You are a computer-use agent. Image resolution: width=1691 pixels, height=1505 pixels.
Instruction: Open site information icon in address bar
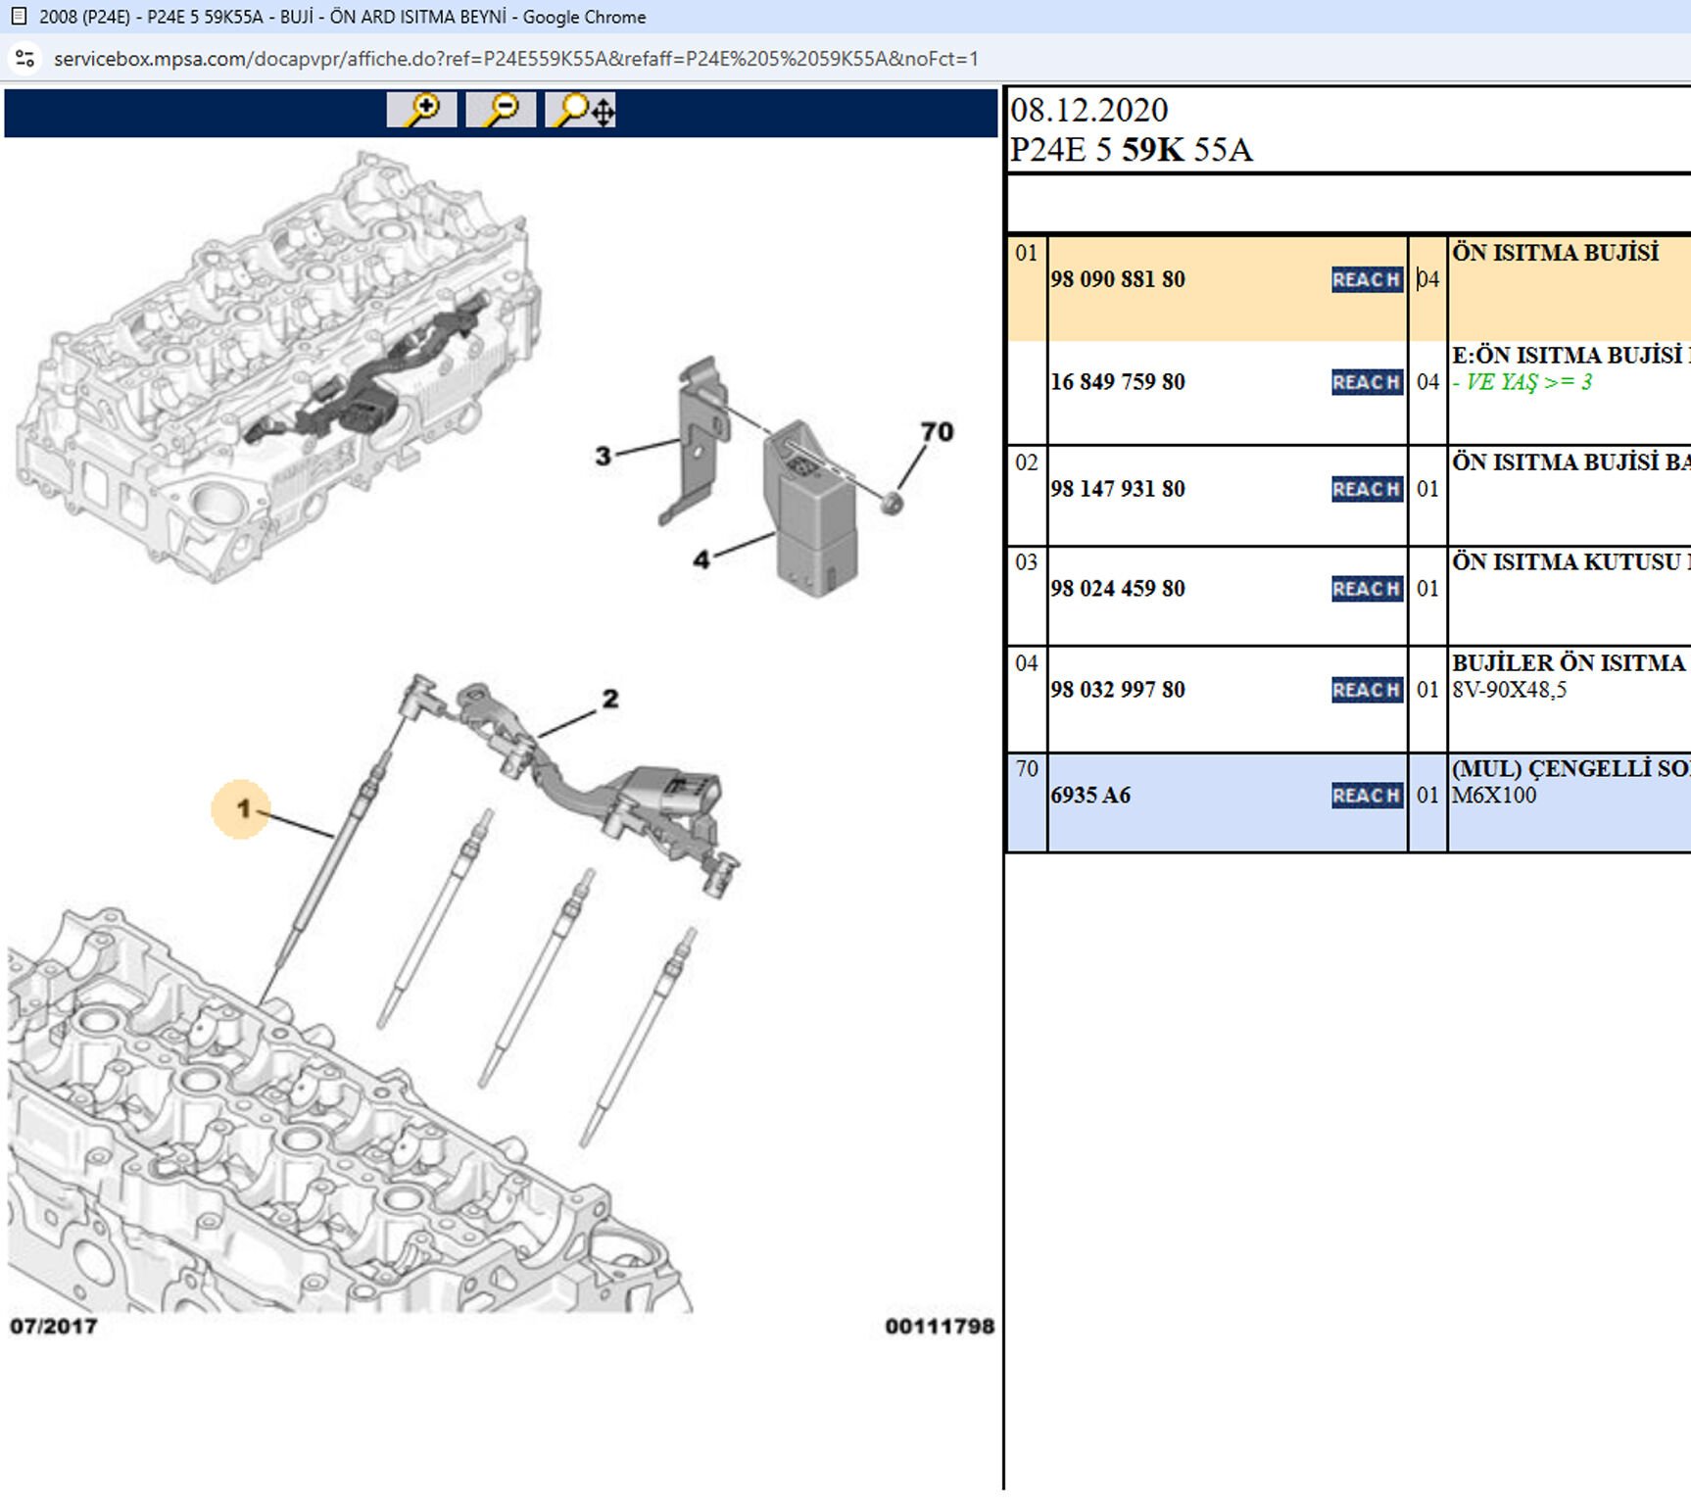(25, 59)
